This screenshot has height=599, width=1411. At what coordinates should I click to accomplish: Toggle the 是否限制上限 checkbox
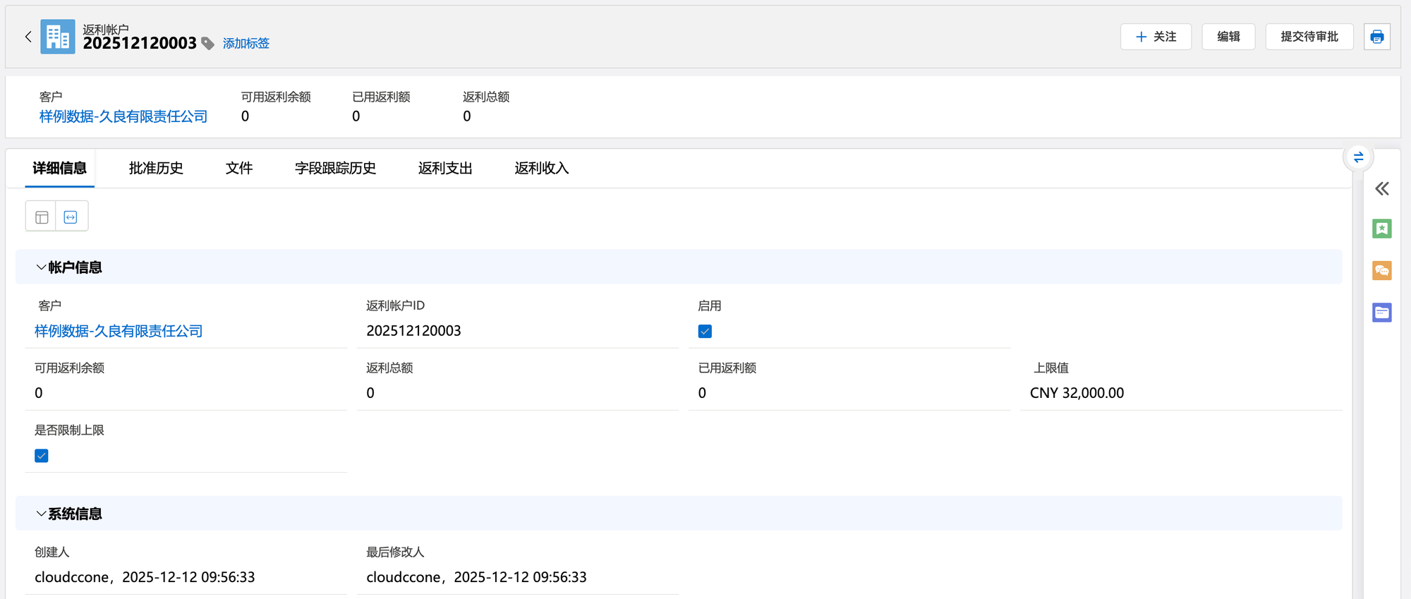click(42, 456)
